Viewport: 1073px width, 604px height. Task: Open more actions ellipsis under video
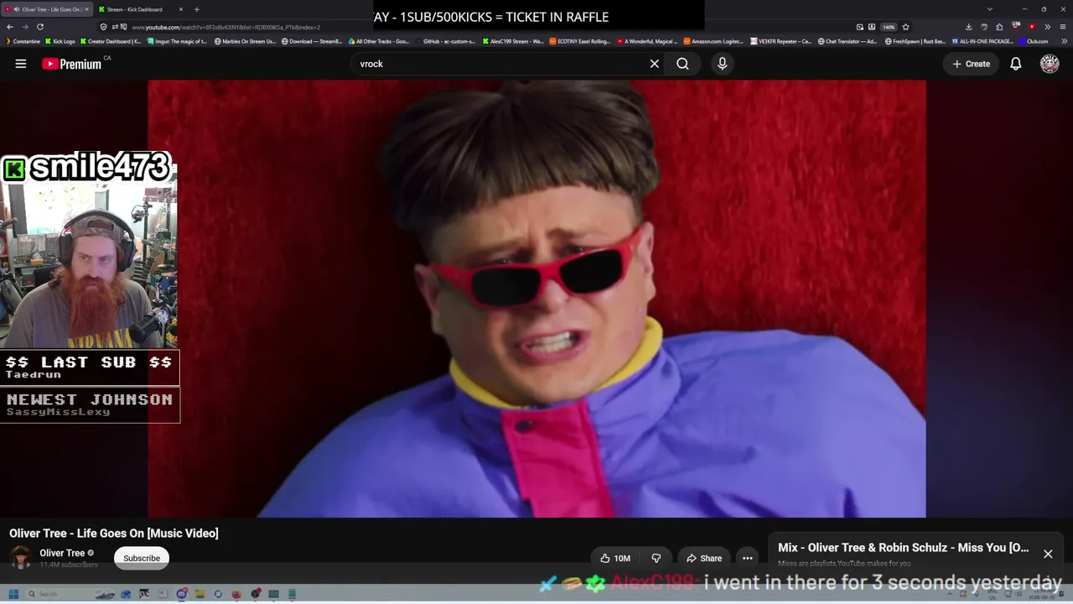point(748,558)
